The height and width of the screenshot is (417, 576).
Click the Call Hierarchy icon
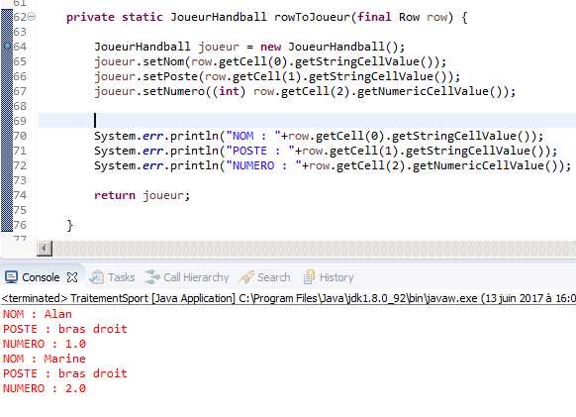pyautogui.click(x=152, y=277)
